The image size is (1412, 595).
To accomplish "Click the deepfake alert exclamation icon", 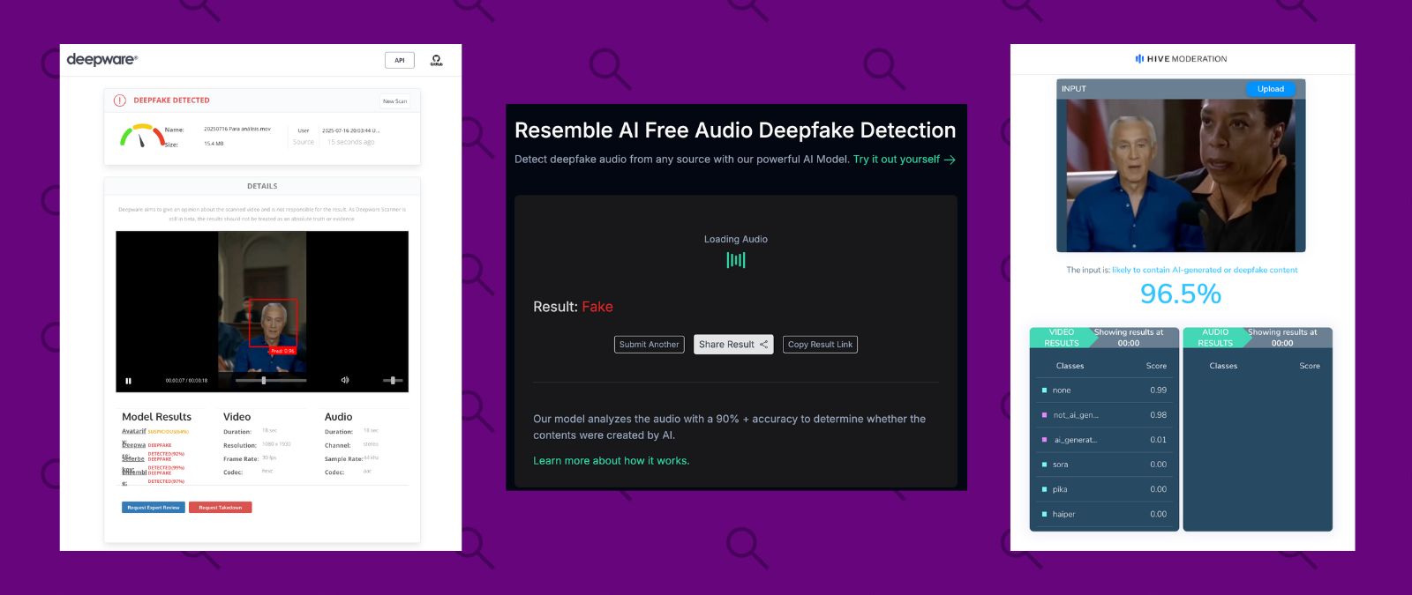I will [x=120, y=100].
